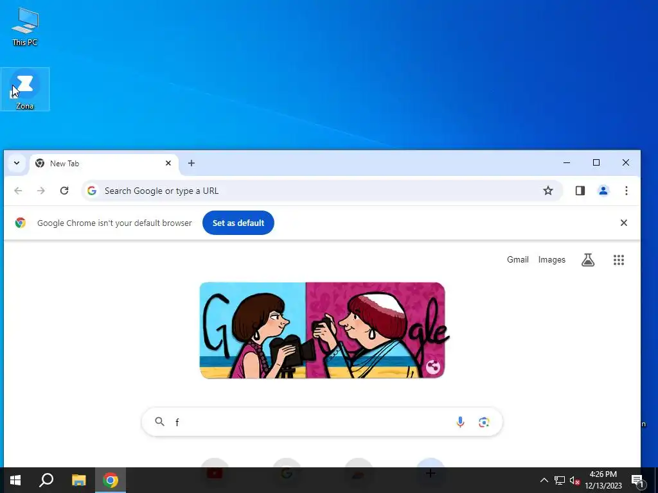Open the network tray icon
658x493 pixels.
pyautogui.click(x=560, y=480)
